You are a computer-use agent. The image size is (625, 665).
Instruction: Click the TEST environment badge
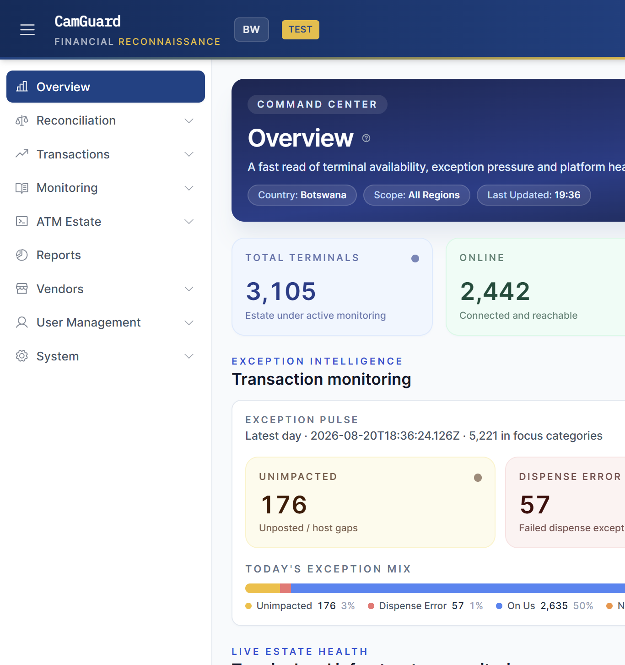pos(301,30)
